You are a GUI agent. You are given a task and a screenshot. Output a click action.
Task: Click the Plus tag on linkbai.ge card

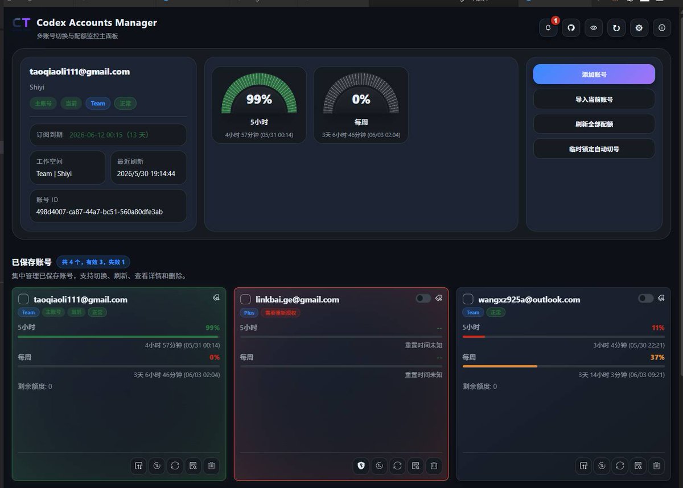(x=249, y=312)
